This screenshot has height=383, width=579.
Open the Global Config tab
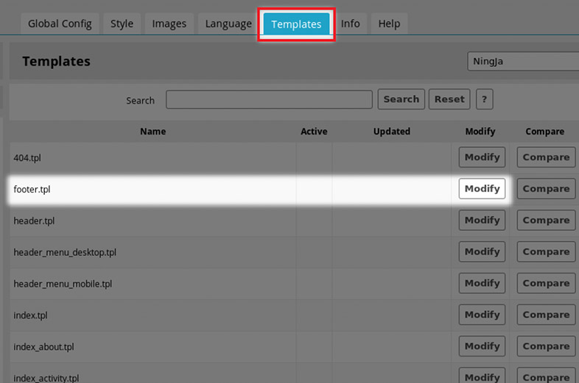coord(60,24)
